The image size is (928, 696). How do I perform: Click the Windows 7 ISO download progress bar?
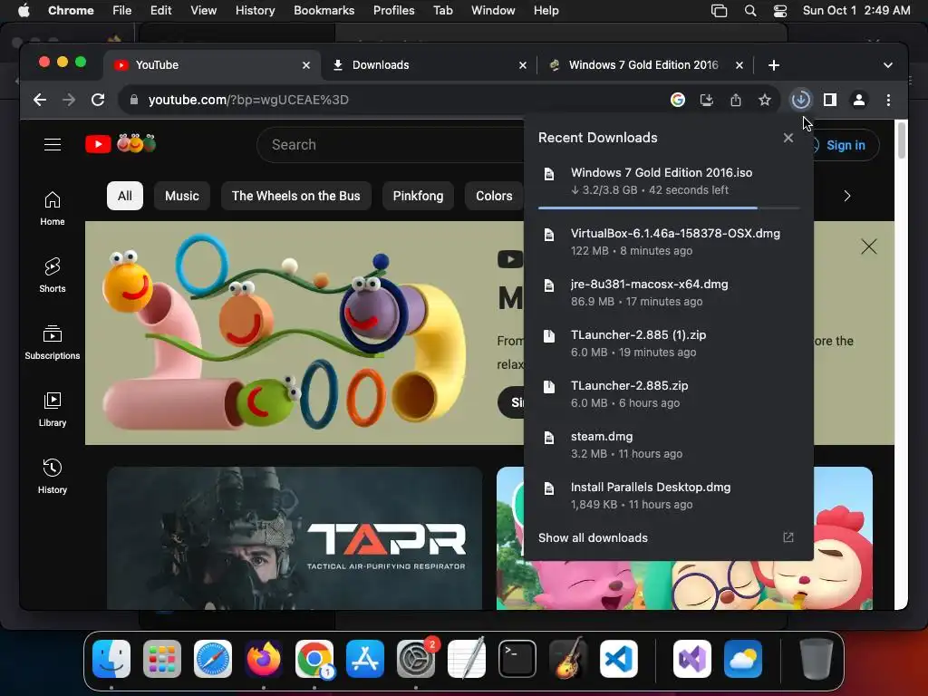coord(669,208)
